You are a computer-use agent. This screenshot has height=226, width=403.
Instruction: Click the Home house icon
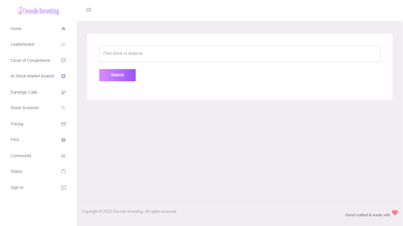point(63,29)
